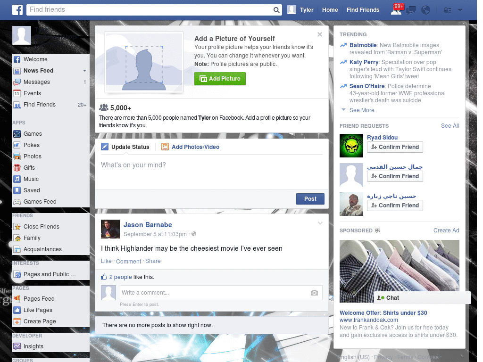This screenshot has height=362, width=483.
Task: Open Jason Barnabe's profile name link
Action: pyautogui.click(x=148, y=225)
